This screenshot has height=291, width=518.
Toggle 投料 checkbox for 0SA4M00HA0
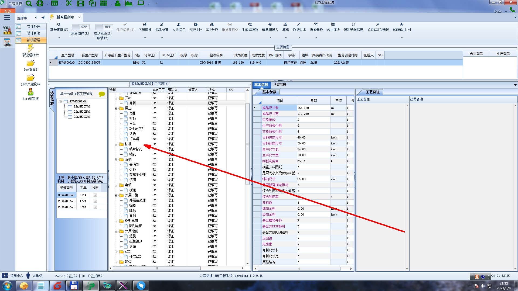pos(95,195)
